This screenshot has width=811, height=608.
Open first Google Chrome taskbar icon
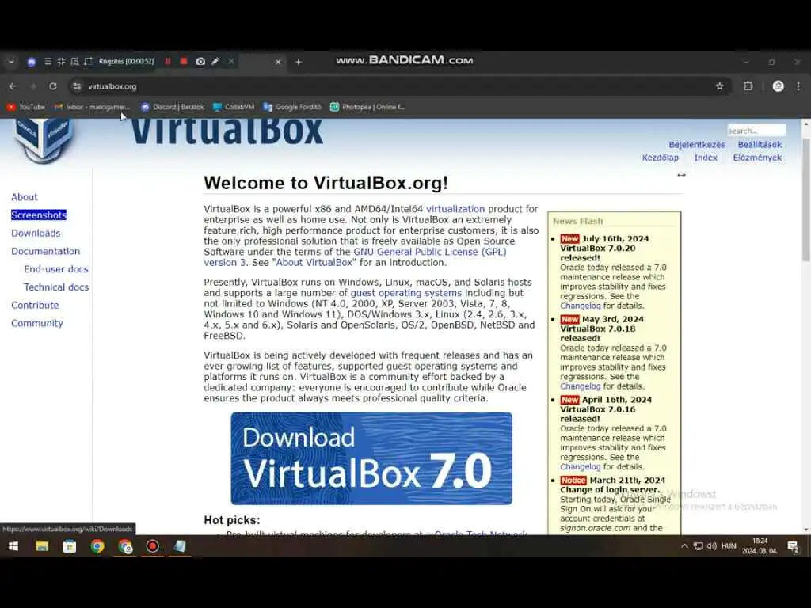[x=97, y=546]
